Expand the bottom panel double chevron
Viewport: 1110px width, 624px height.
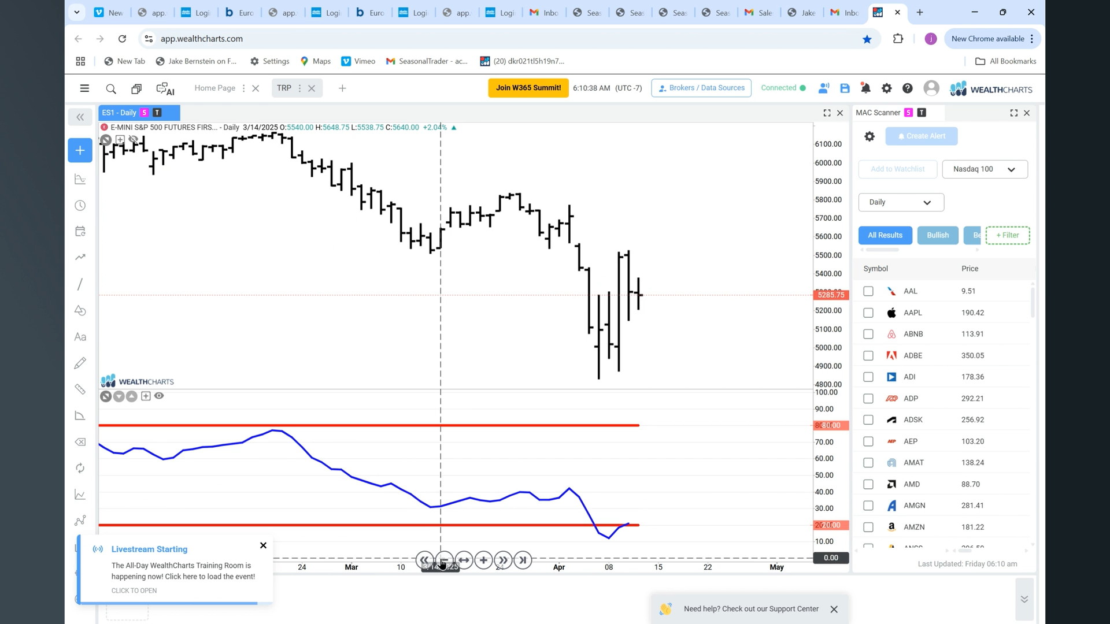(1024, 599)
